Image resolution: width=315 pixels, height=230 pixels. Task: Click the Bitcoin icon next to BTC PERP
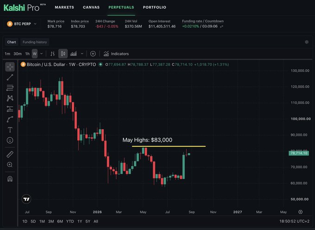click(10, 24)
